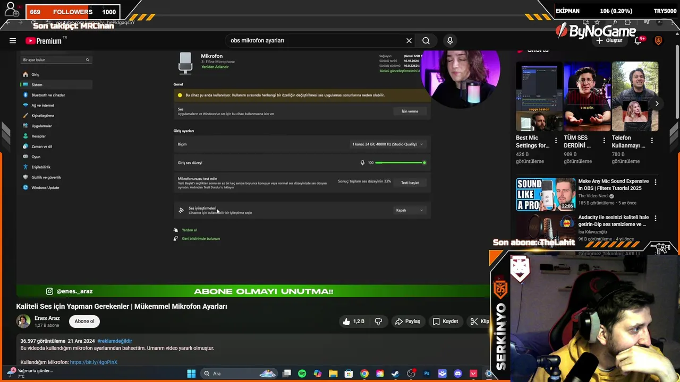Open the Enes Araz channel name
The height and width of the screenshot is (382, 680).
tap(47, 318)
